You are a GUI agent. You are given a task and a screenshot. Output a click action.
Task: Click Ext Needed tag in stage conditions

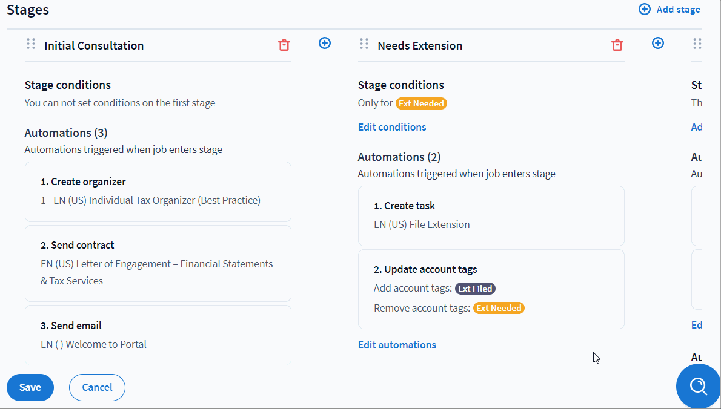click(421, 103)
